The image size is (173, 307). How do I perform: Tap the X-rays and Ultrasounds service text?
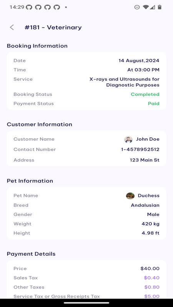[124, 82]
